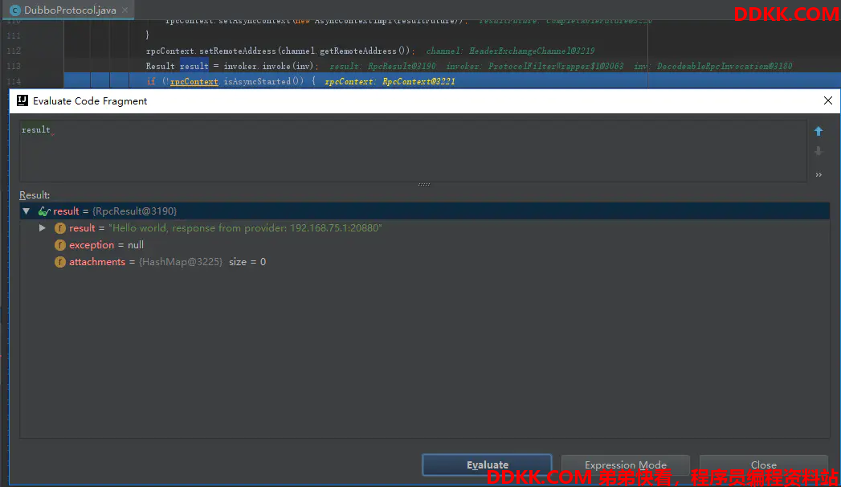Viewport: 841px width, 487px height.
Task: Select the result = {RpcResult@3190} row
Action: (425, 211)
